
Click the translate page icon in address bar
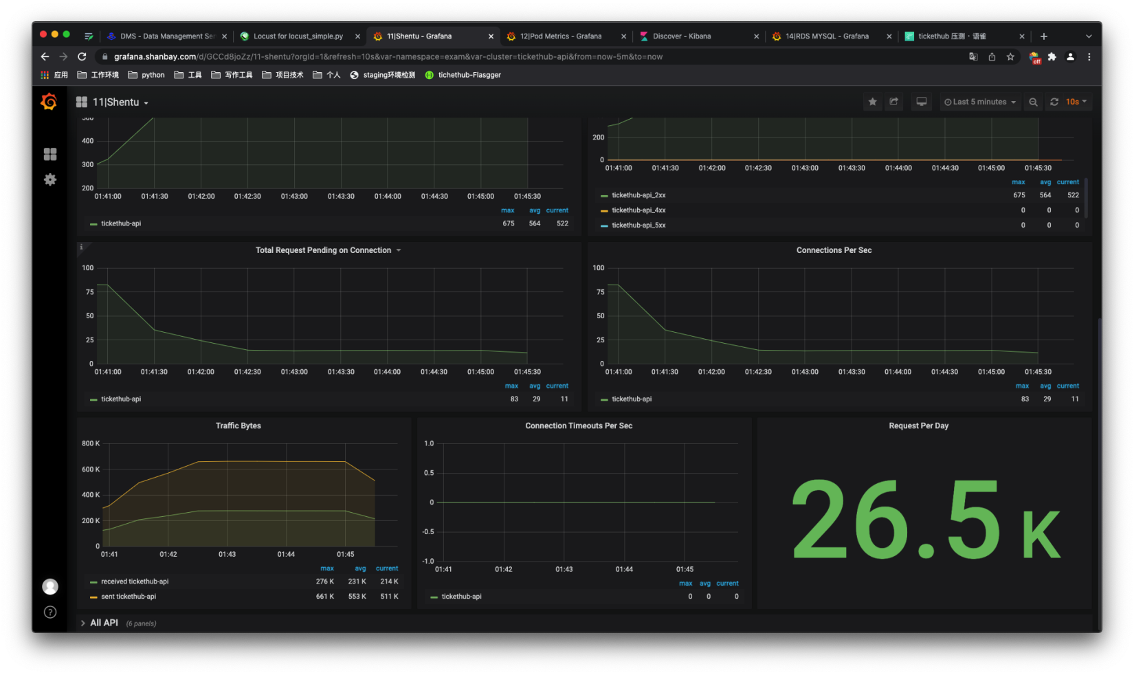point(973,57)
